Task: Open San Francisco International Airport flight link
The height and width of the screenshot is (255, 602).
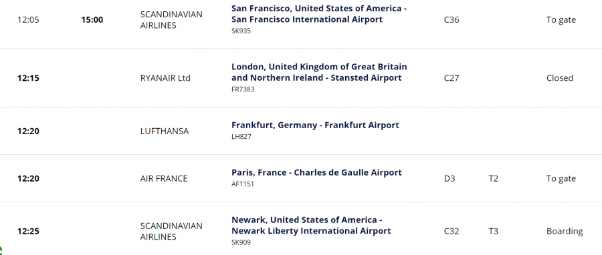Action: tap(319, 14)
